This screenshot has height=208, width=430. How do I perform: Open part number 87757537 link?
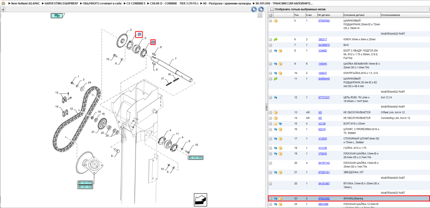click(324, 98)
